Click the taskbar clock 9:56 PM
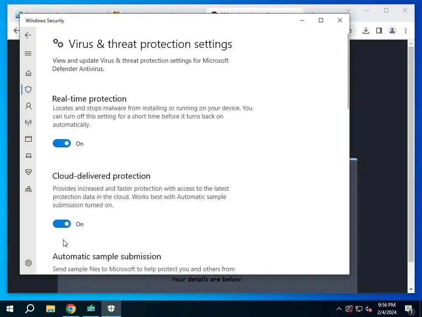The width and height of the screenshot is (422, 317). (x=387, y=305)
